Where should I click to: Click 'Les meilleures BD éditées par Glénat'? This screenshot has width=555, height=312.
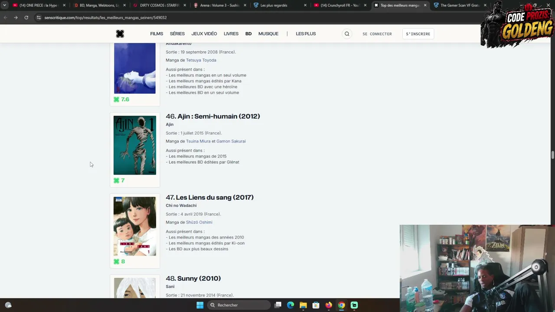(204, 162)
